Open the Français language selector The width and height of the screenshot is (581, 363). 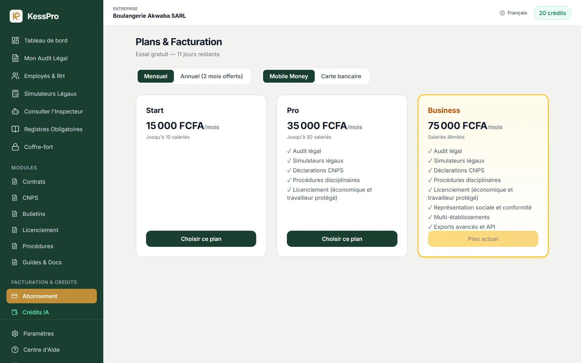(x=513, y=13)
